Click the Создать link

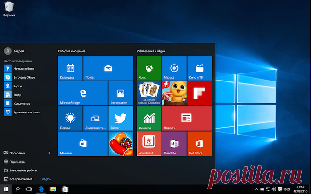coord(46,179)
